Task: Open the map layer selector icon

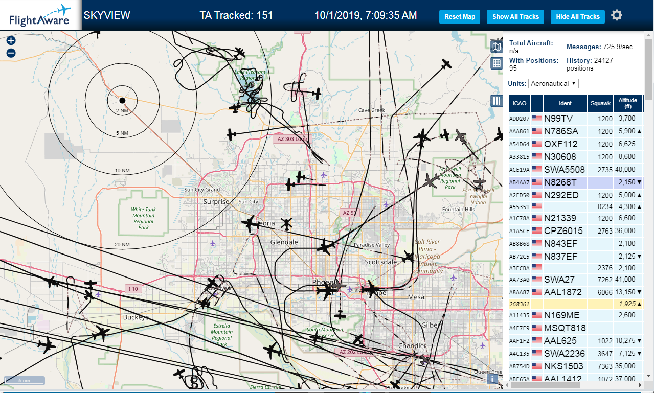Action: click(x=497, y=47)
